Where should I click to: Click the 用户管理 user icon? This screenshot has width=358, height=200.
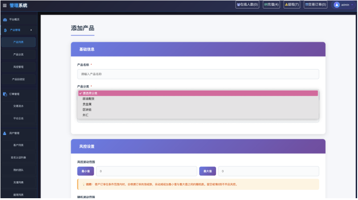[5, 133]
